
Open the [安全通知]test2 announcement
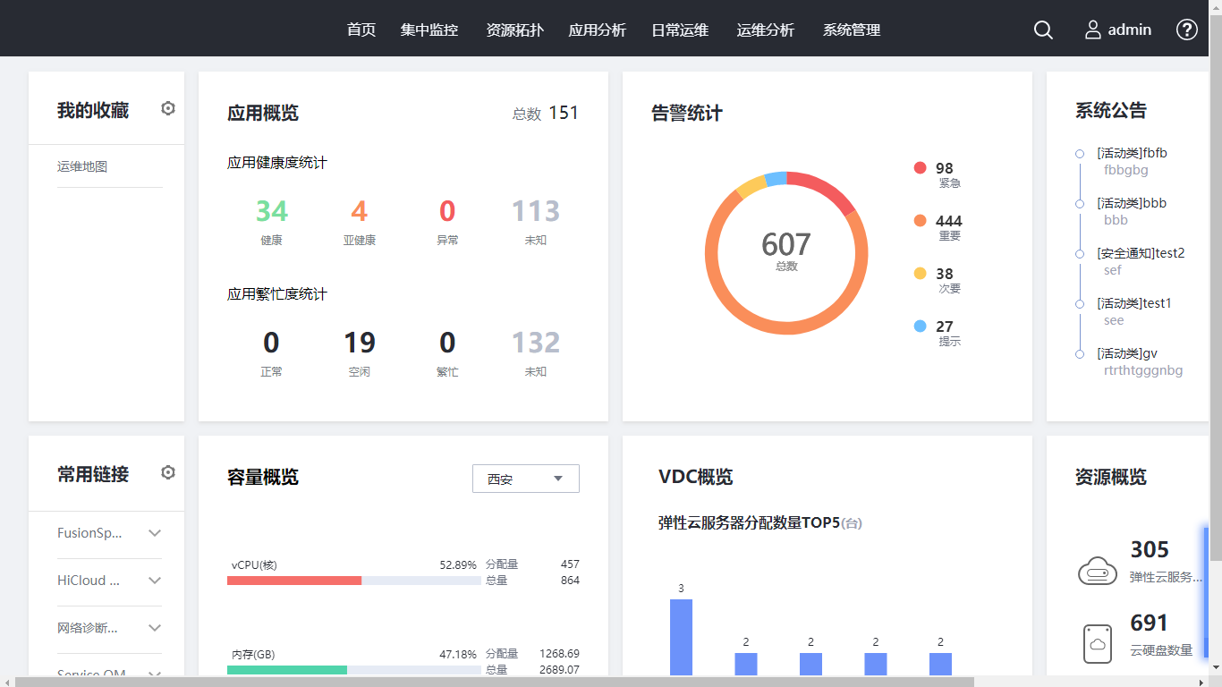[x=1141, y=253]
